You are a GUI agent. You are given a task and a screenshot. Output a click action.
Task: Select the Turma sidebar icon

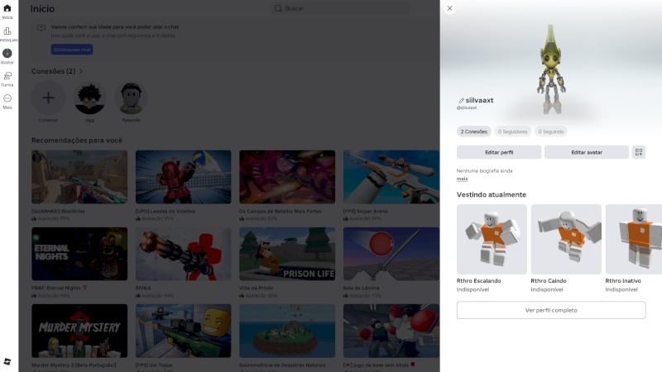(x=7, y=78)
